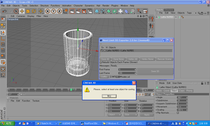Click the current frame 94 F field
The width and height of the screenshot is (210, 126).
149,90
